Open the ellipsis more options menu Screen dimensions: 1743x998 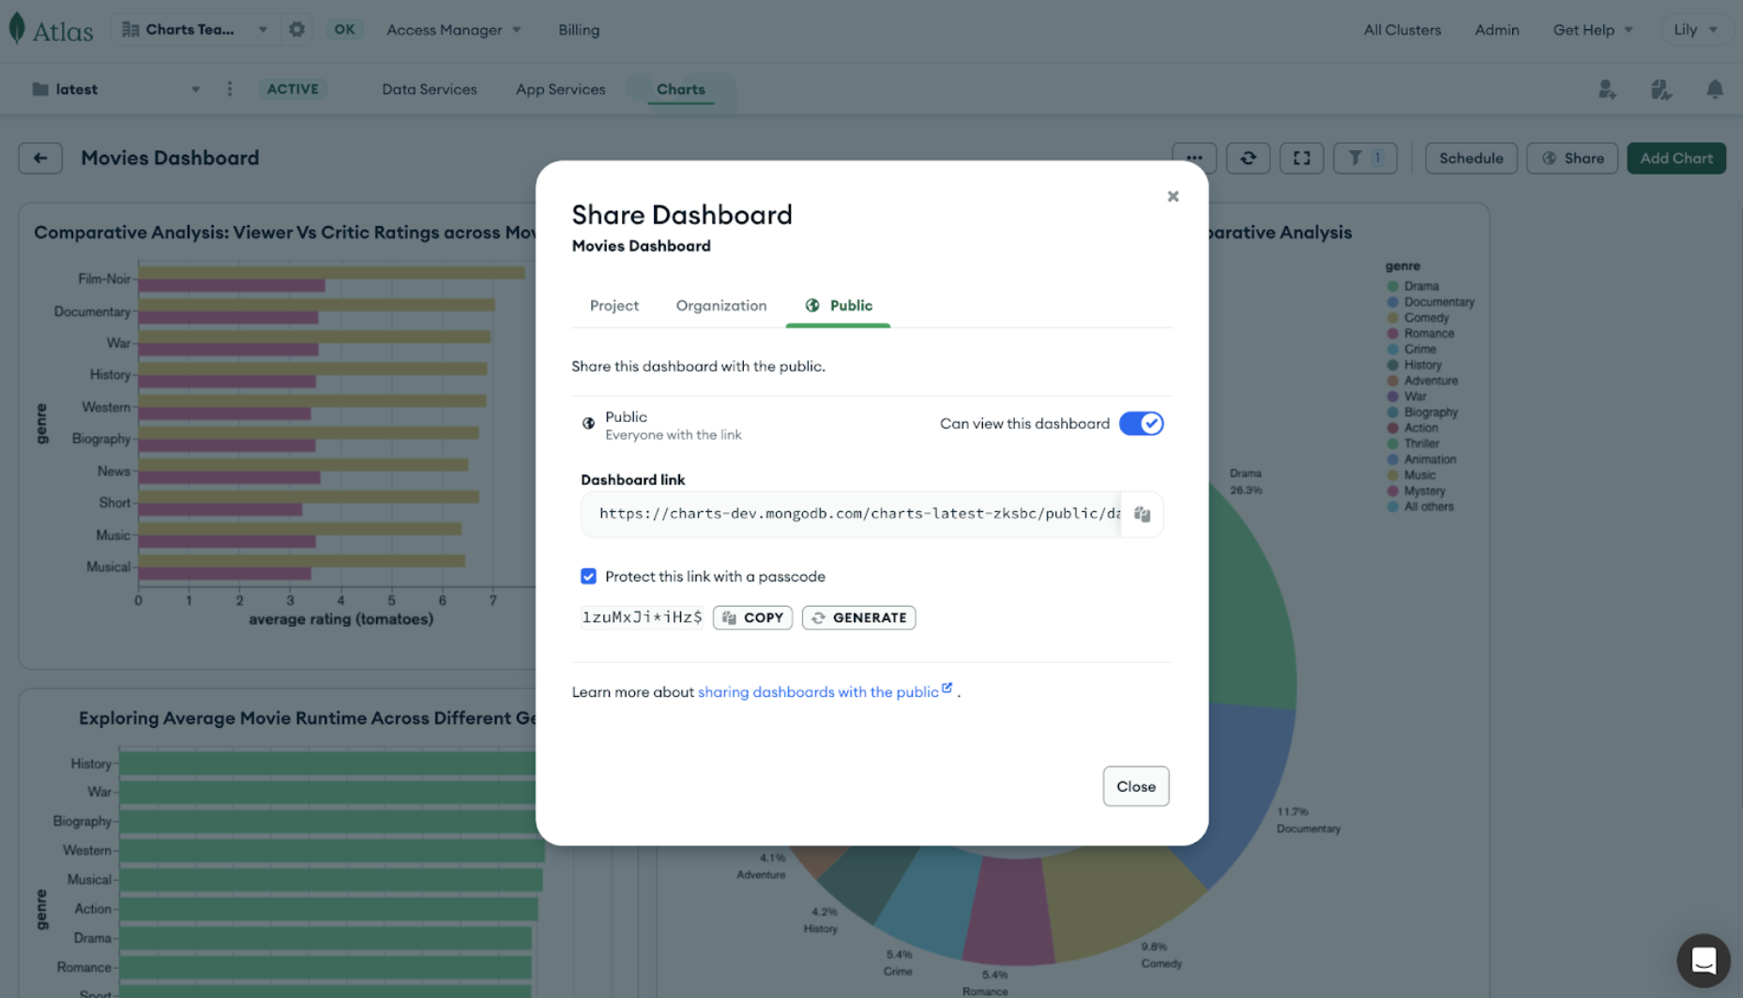coord(1192,158)
